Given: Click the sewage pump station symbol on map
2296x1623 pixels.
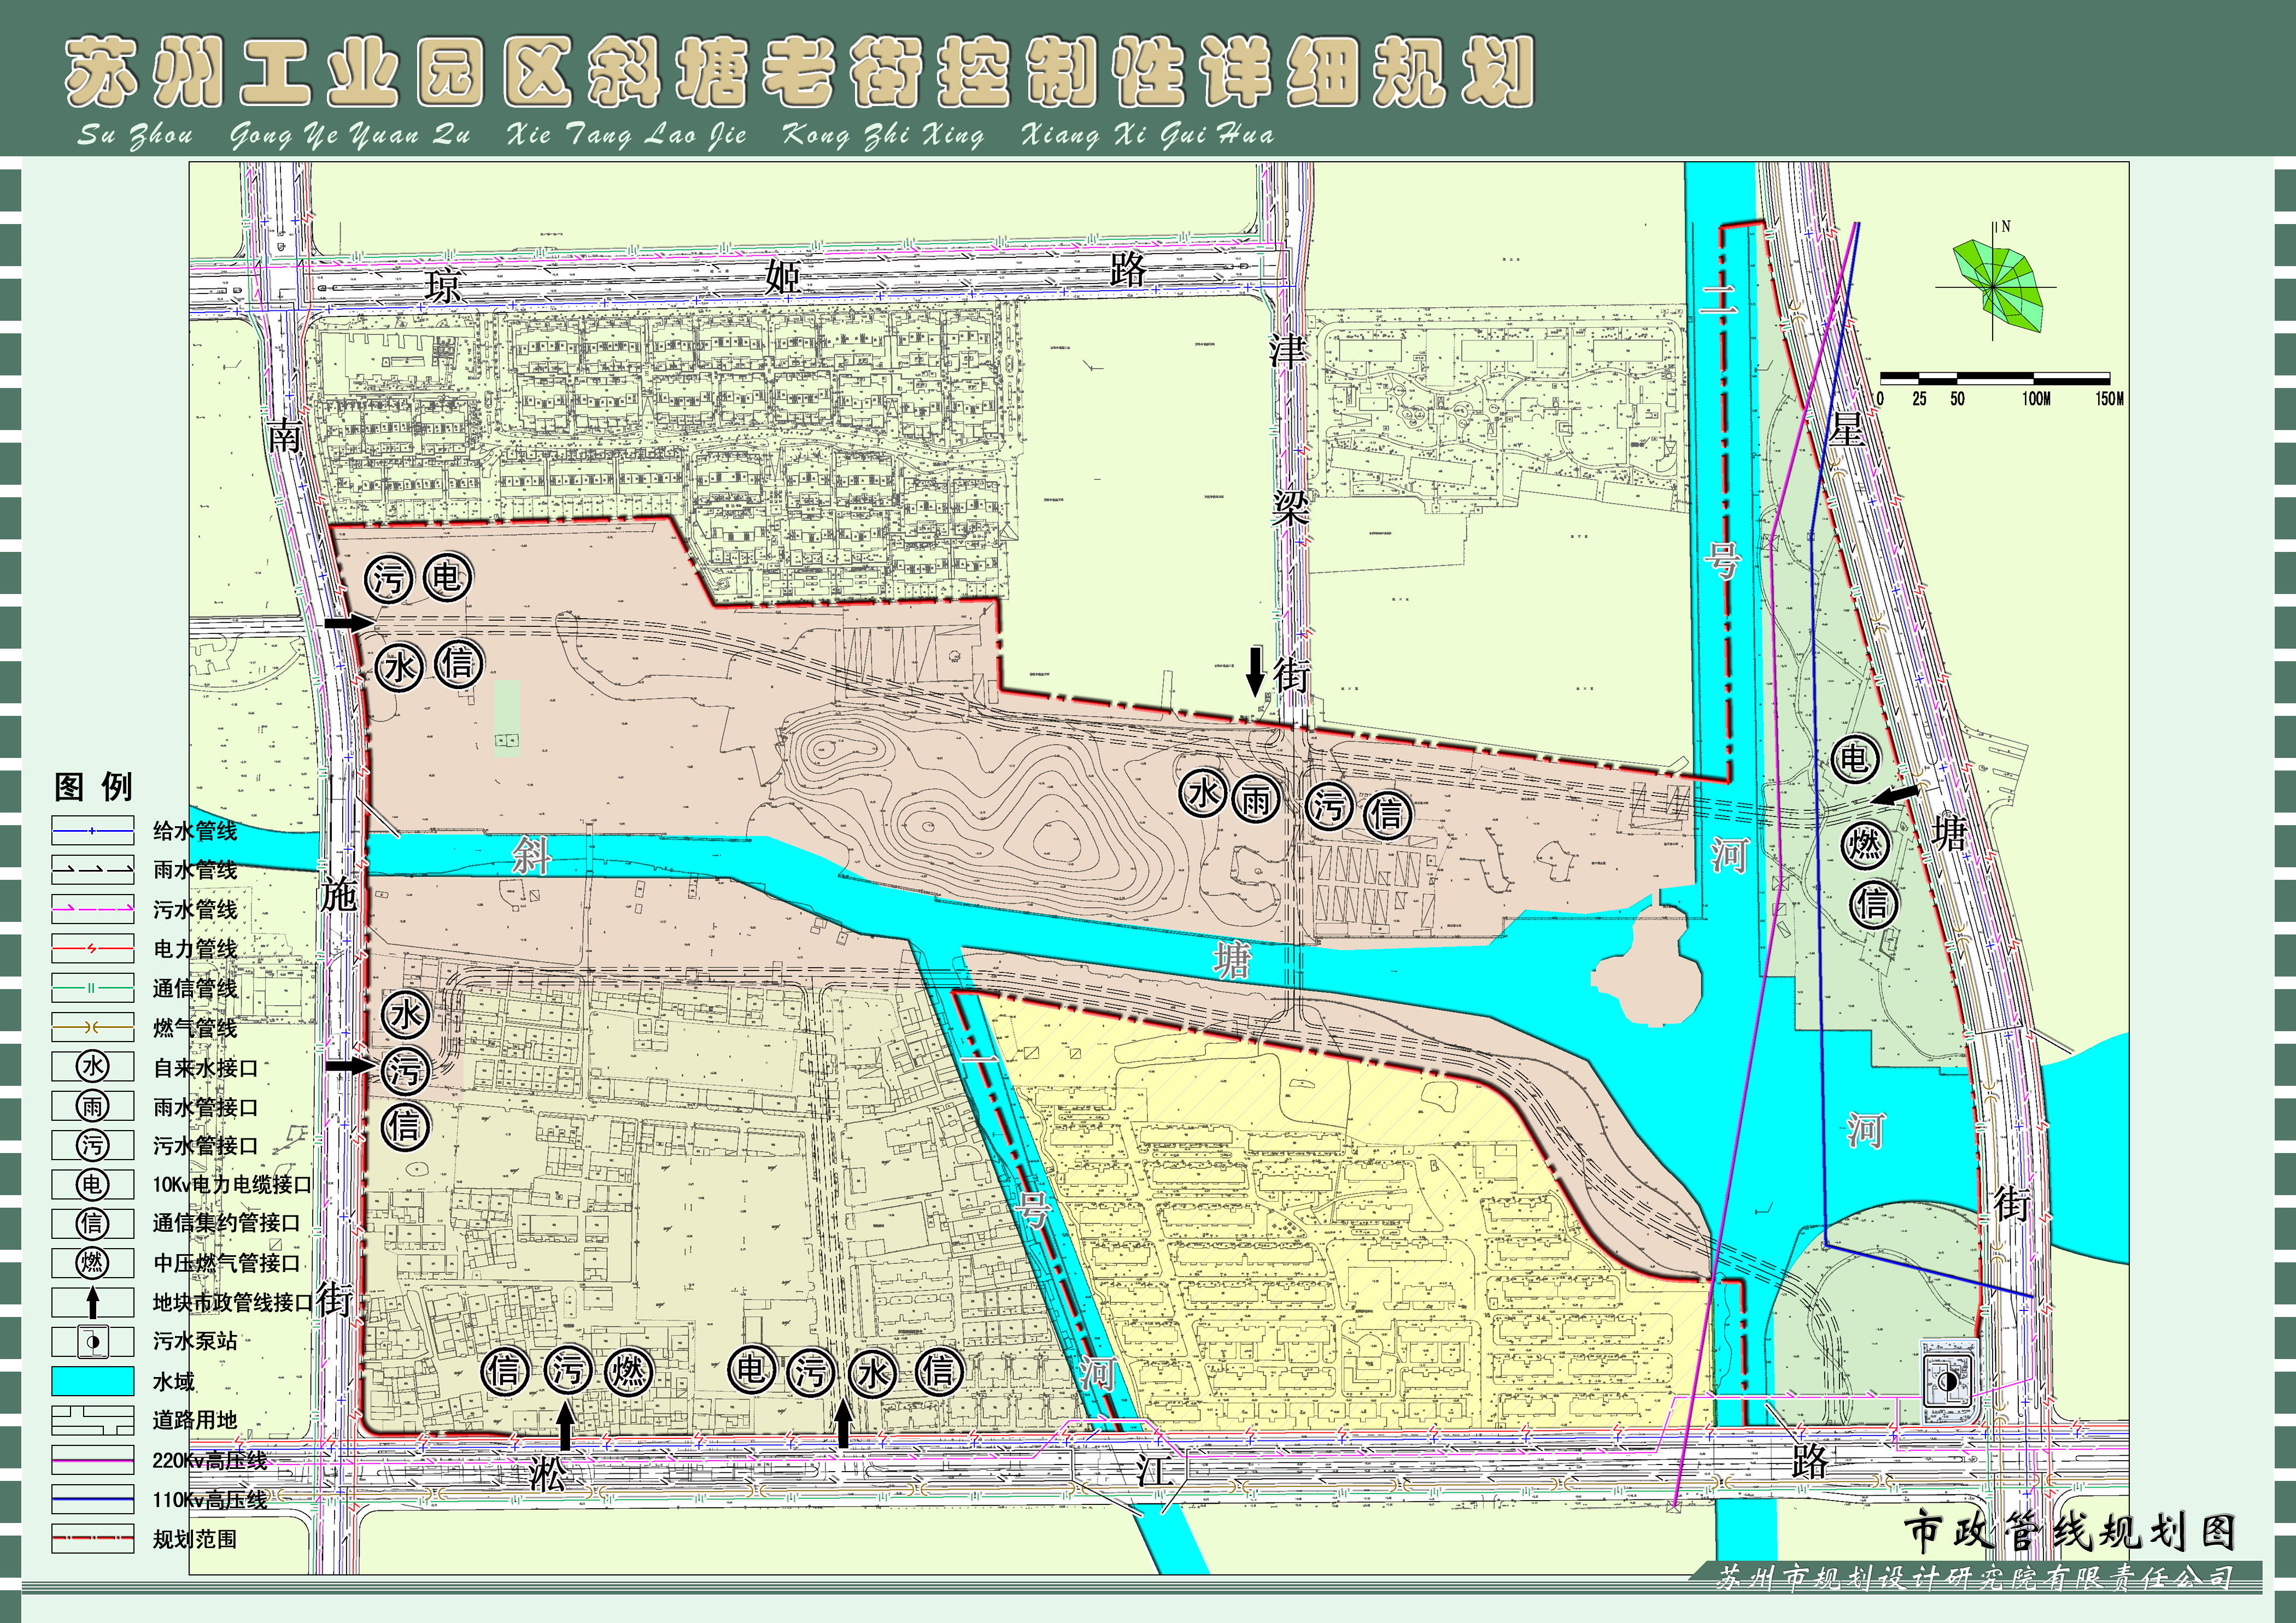Looking at the screenshot, I should [x=1948, y=1382].
